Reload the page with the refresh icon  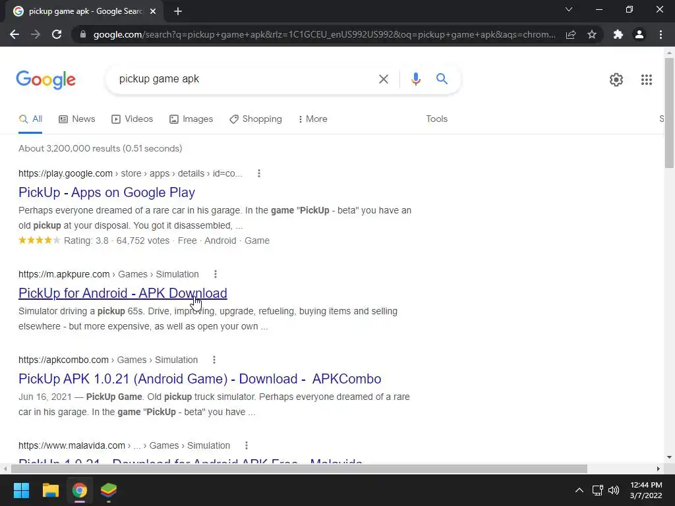(x=57, y=34)
